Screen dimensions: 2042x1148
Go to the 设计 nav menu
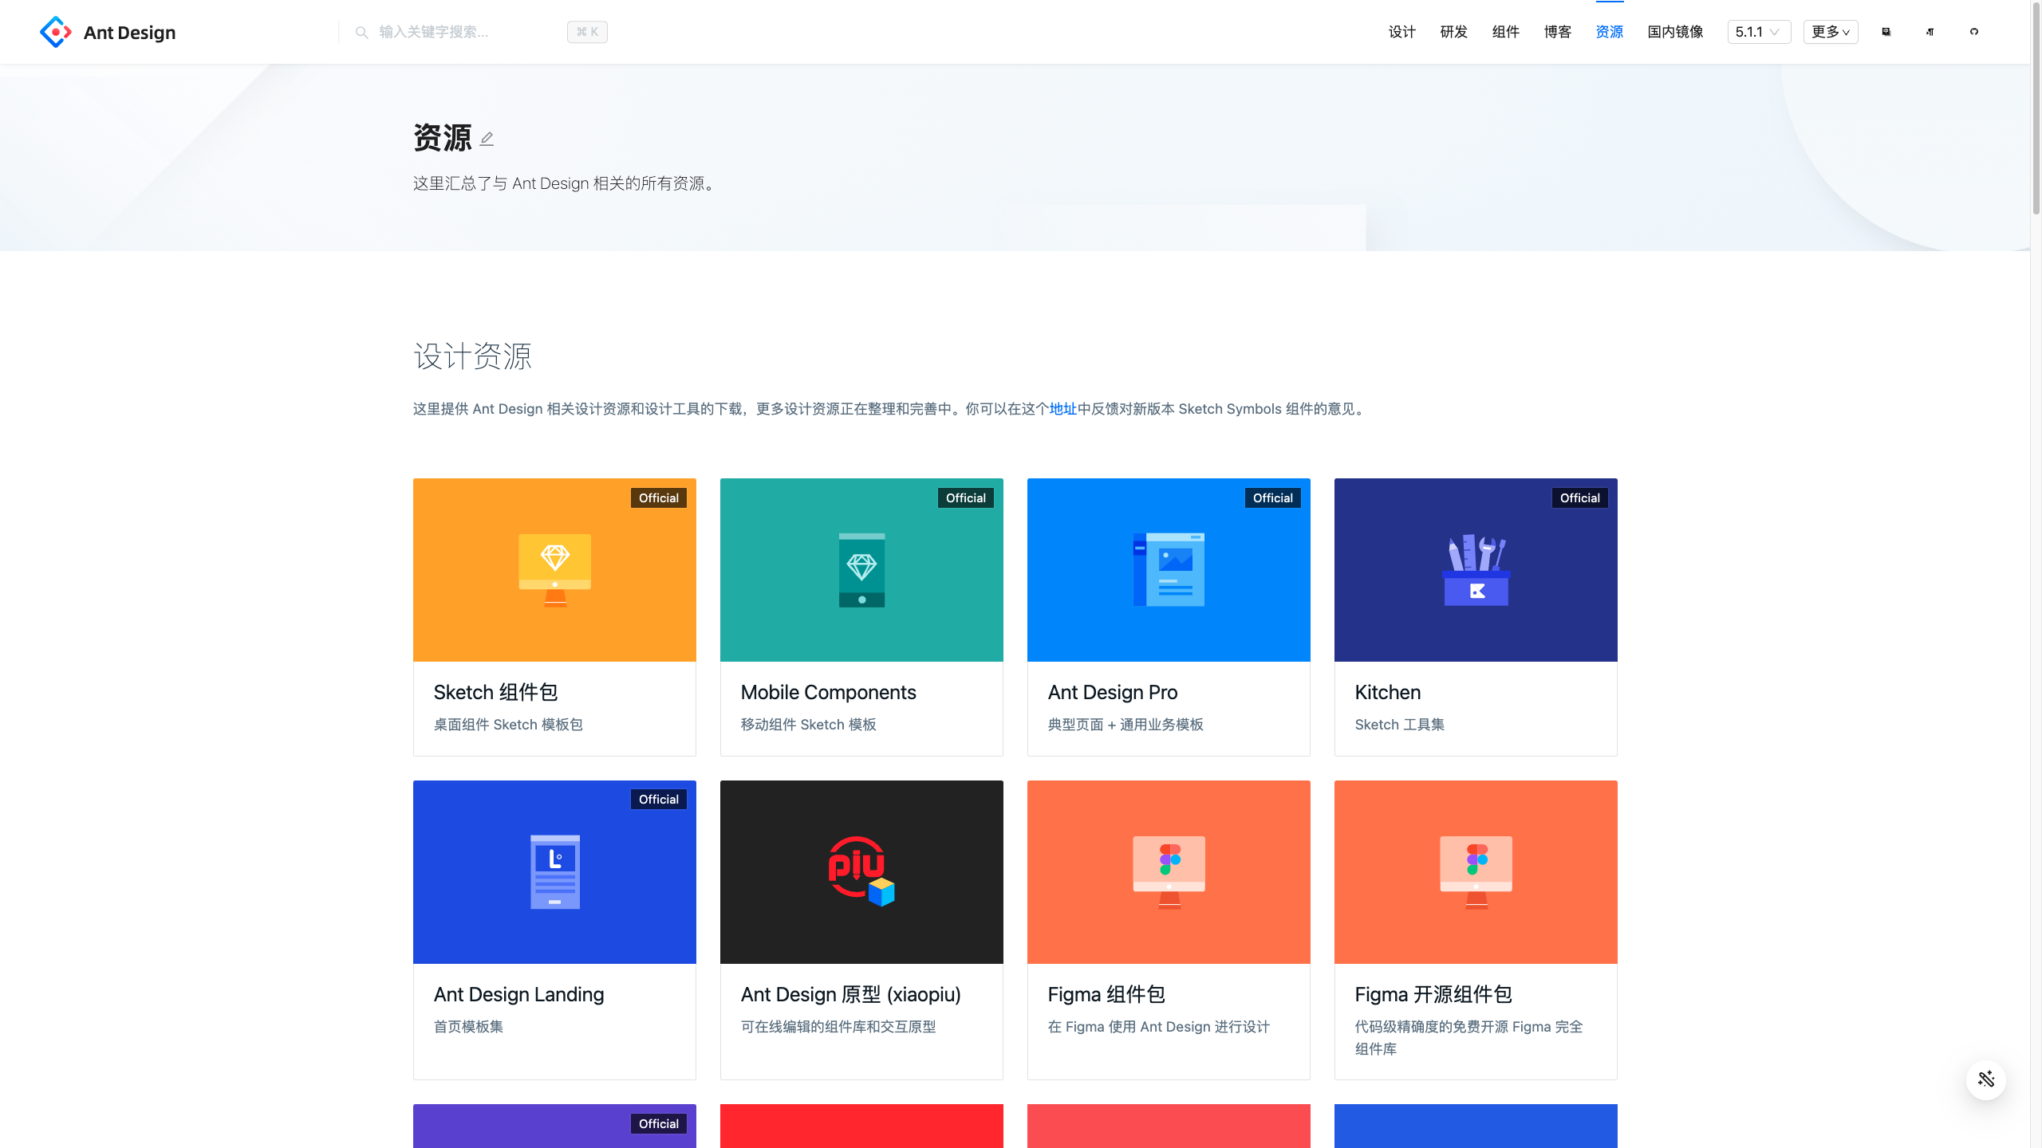click(x=1401, y=32)
